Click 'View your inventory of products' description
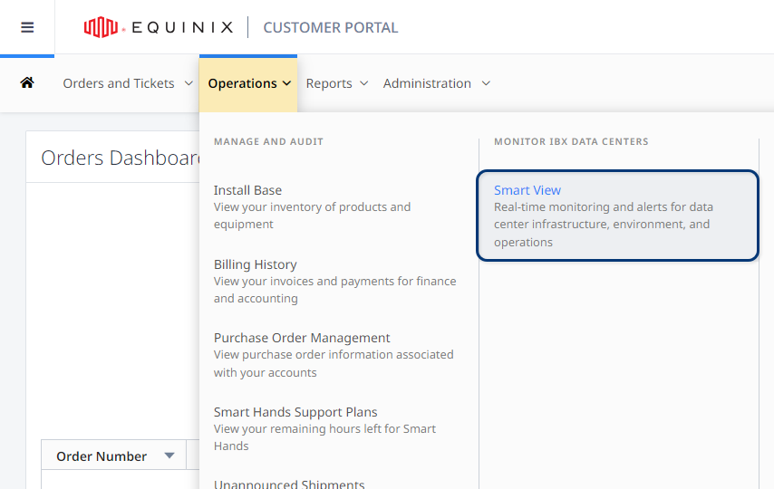 pyautogui.click(x=312, y=216)
